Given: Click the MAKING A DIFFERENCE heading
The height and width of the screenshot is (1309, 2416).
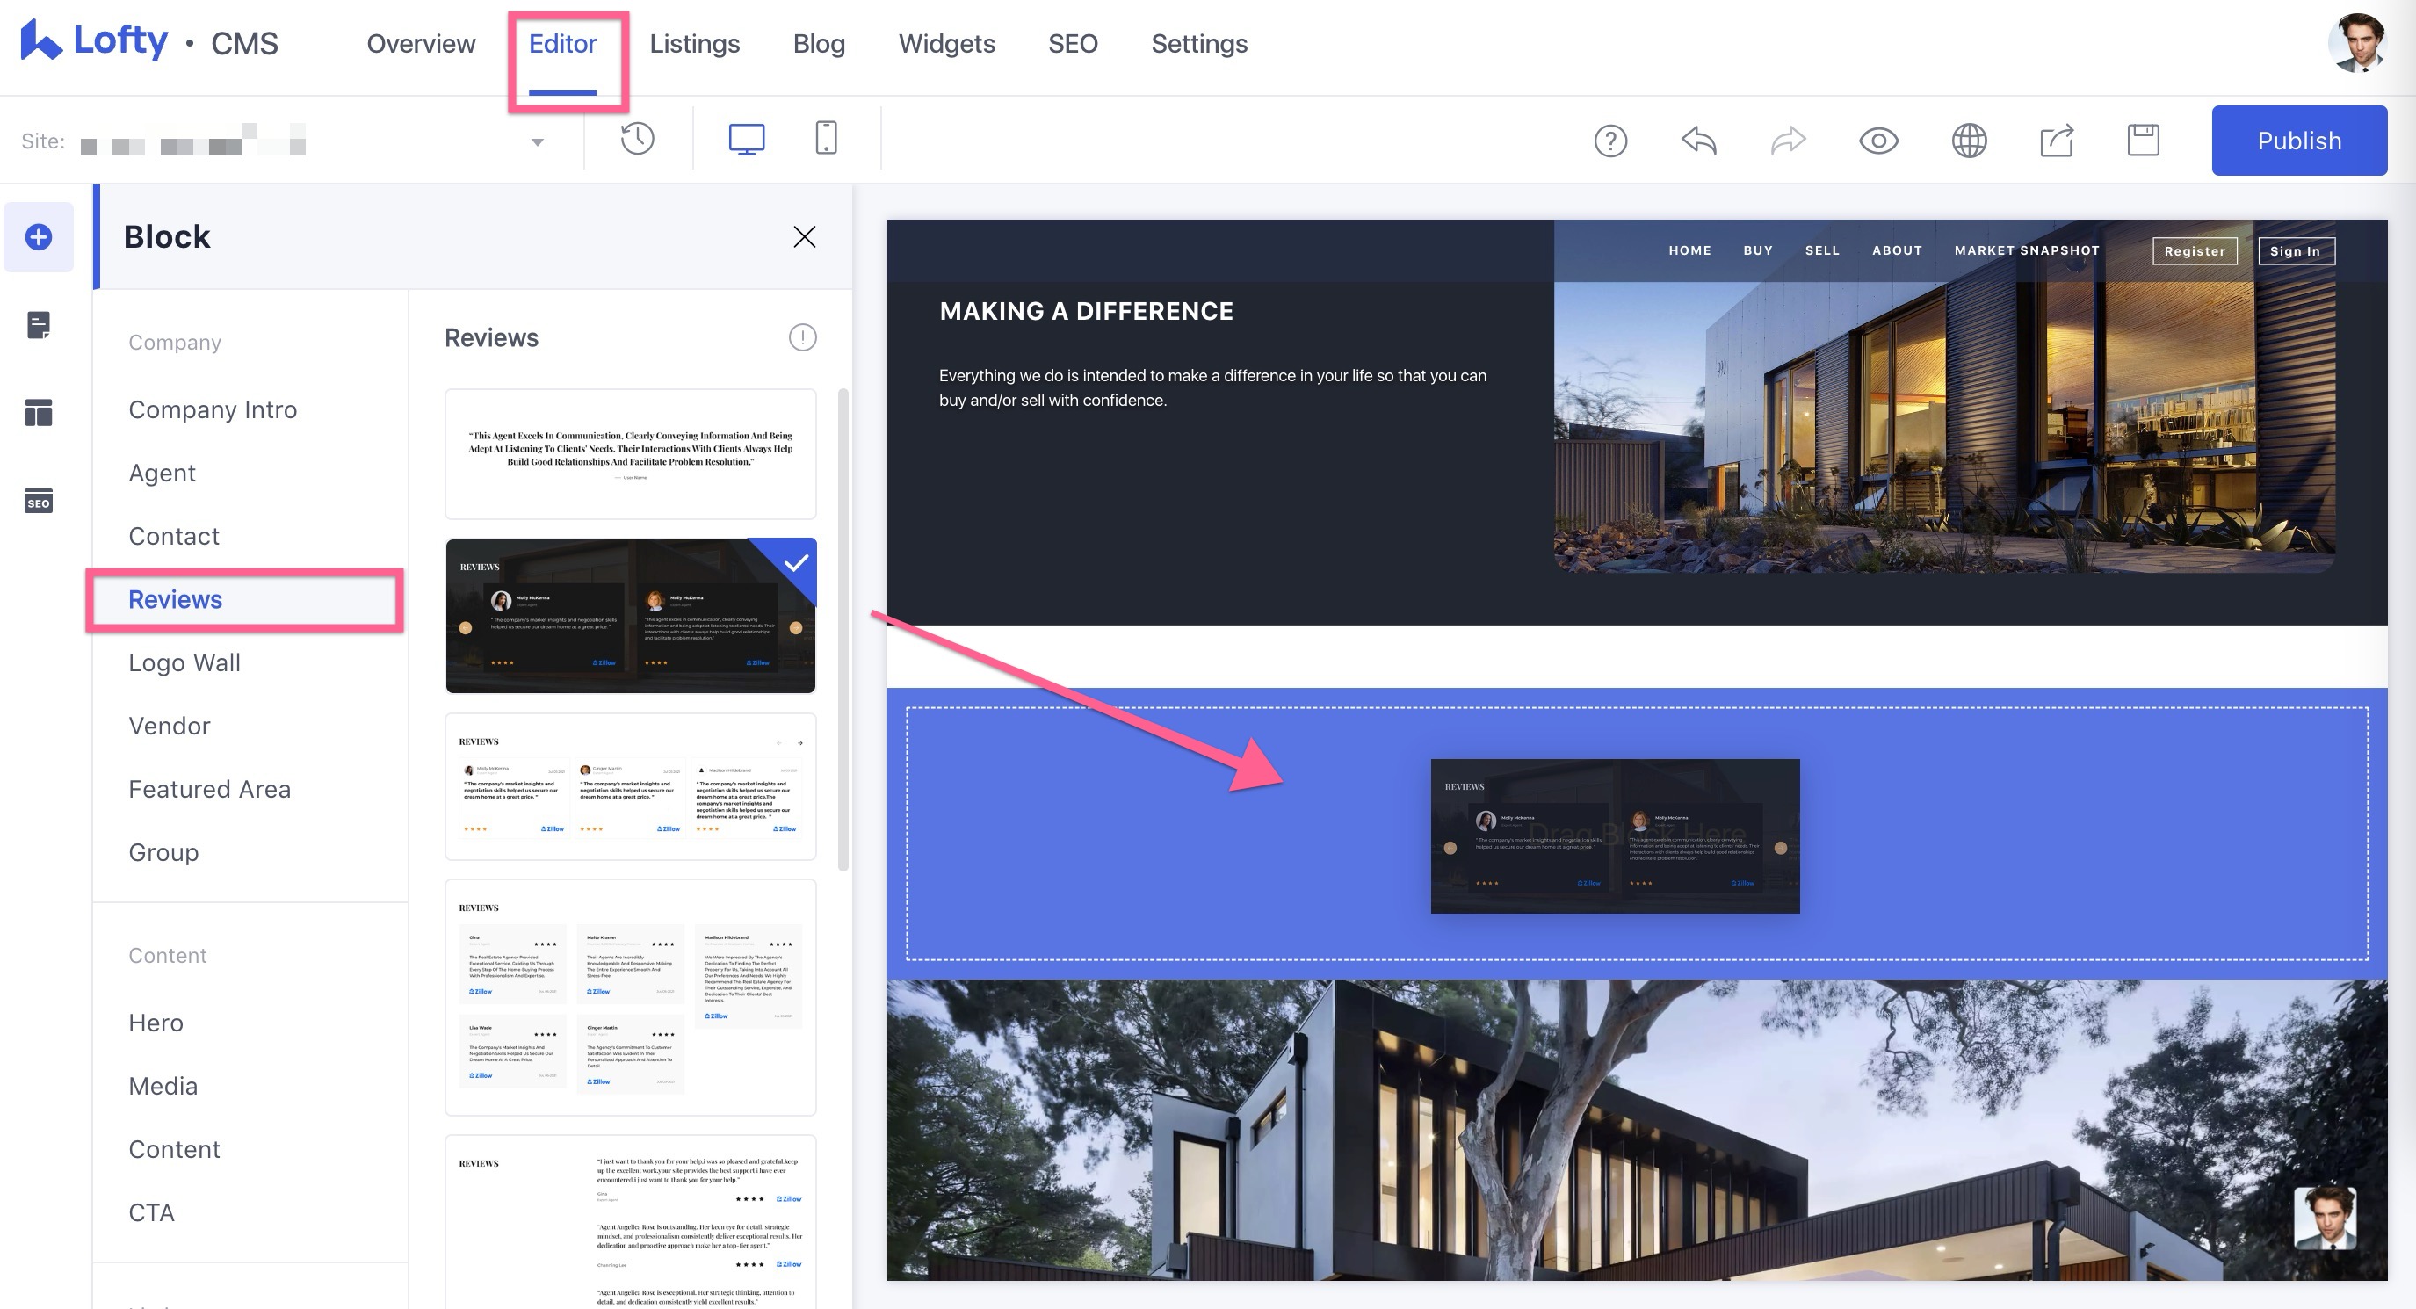Looking at the screenshot, I should 1086,311.
